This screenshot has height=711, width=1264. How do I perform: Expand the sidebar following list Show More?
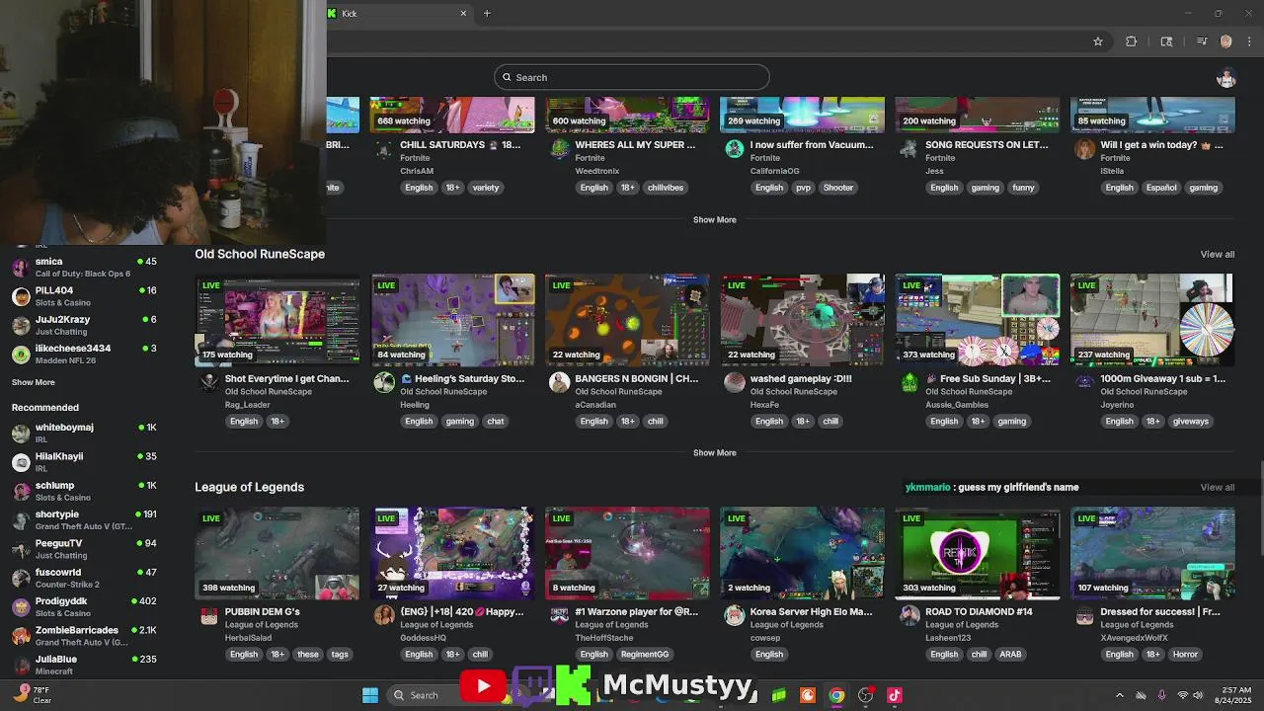pos(34,382)
